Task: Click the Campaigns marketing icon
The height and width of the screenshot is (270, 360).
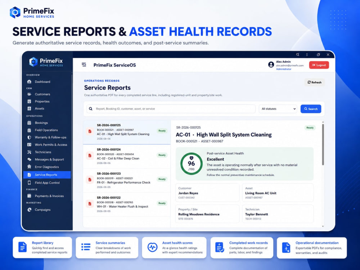Action: [29, 210]
